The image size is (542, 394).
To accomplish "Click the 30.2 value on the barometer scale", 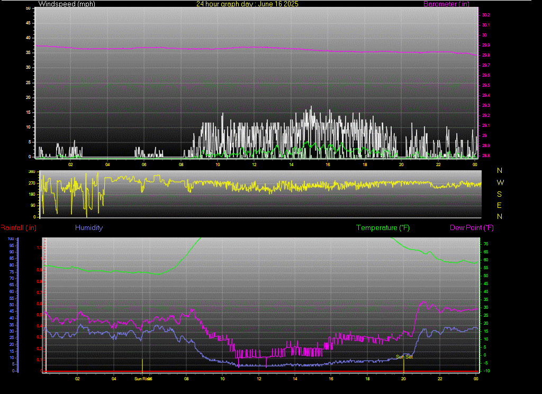I will tap(486, 15).
